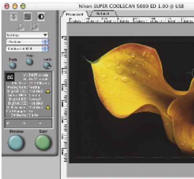The width and height of the screenshot is (194, 179).
Task: Click the auto exposure half-circle icon
Action: (x=41, y=16)
